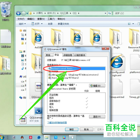Open the Windows Start orb
Viewport: 140px width, 140px height.
[2, 137]
